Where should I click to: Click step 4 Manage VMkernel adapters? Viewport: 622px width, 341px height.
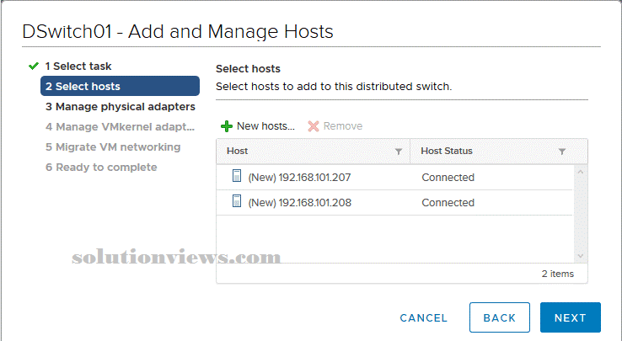click(x=120, y=127)
